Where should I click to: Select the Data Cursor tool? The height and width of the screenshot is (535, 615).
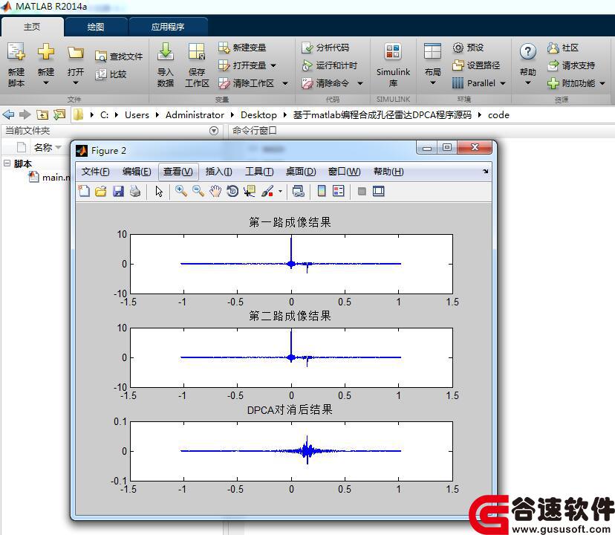pos(250,191)
